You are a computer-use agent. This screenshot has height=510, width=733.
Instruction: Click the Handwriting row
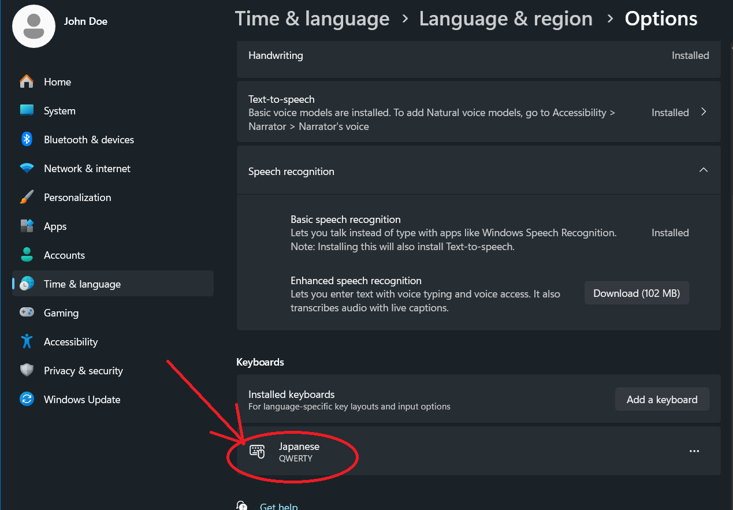(x=478, y=60)
